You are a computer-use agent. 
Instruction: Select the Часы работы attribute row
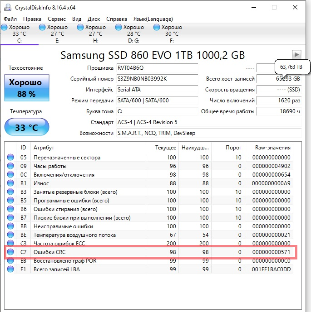tap(149, 166)
